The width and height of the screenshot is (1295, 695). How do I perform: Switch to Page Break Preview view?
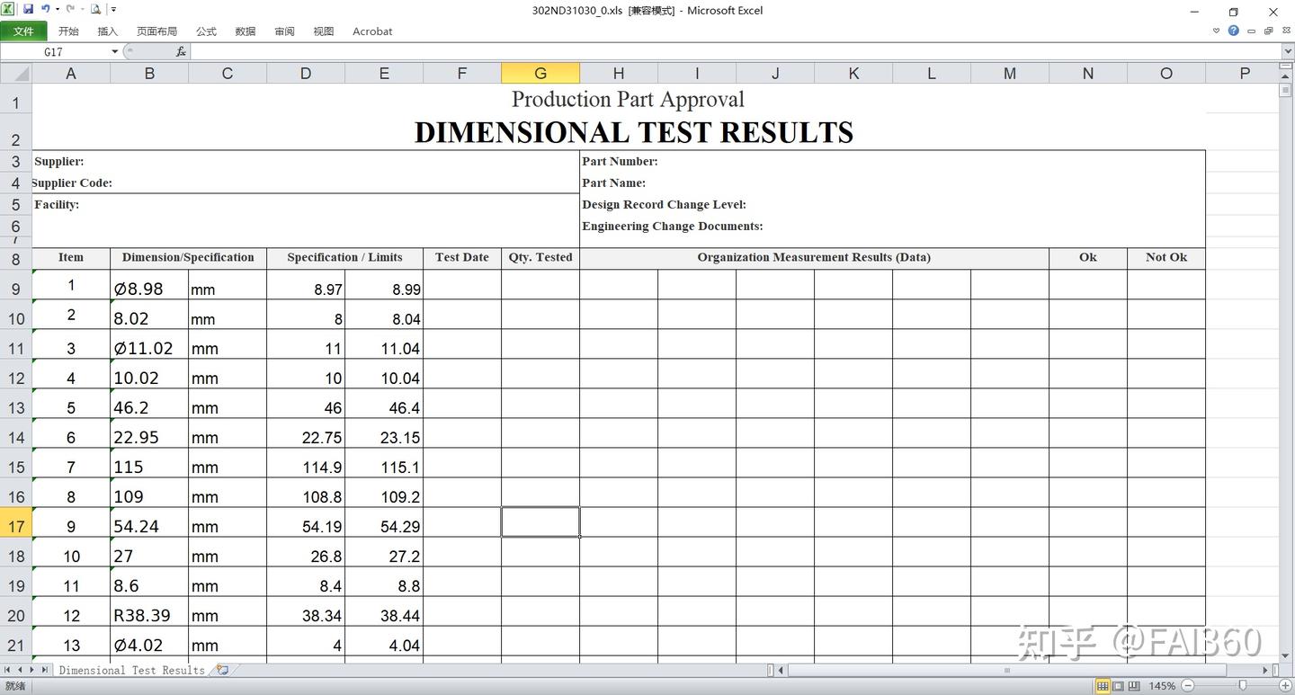tap(1133, 686)
